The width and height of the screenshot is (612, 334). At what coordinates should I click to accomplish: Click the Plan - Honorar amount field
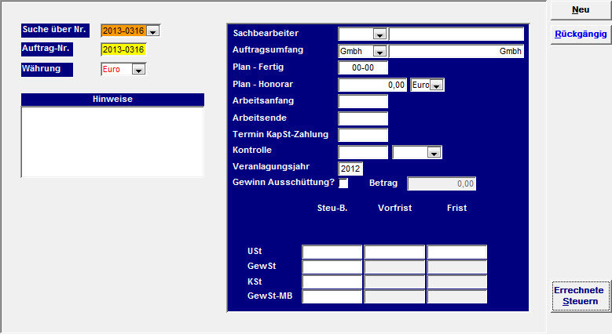tap(372, 85)
